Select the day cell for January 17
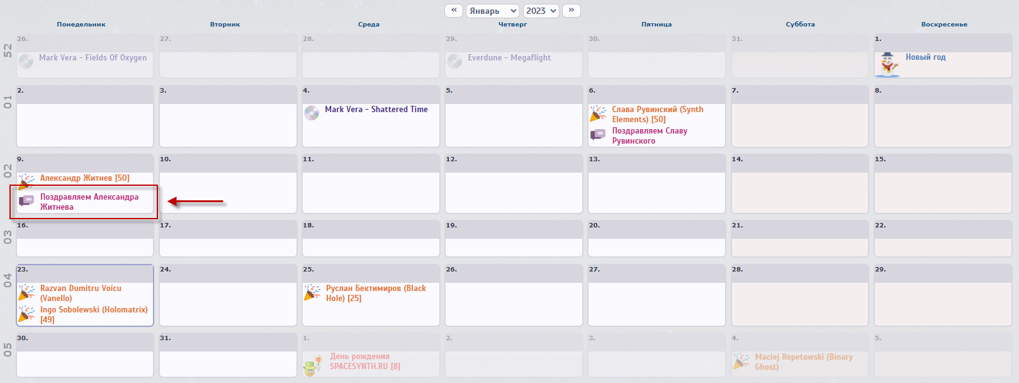The height and width of the screenshot is (383, 1019). [x=228, y=239]
